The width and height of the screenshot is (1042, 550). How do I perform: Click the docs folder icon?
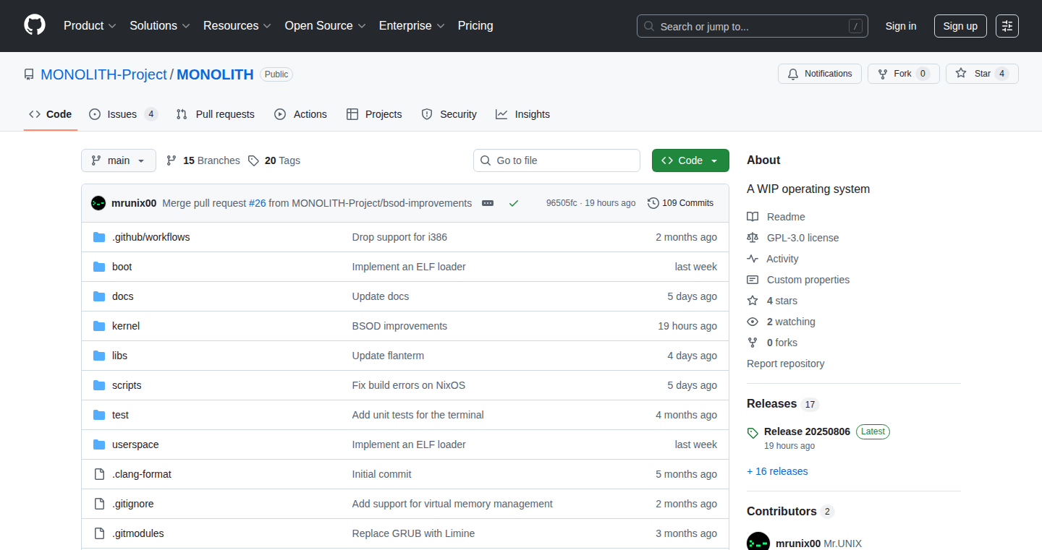99,296
